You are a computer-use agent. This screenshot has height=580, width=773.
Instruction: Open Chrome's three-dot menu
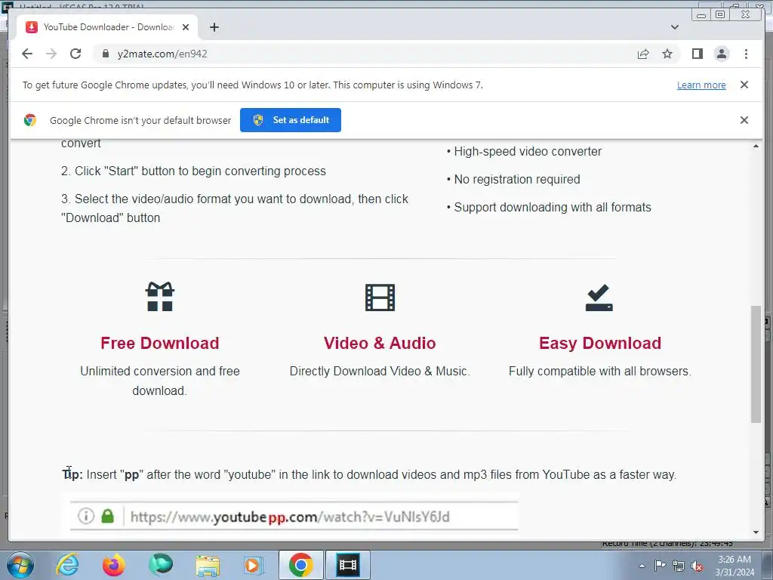746,54
